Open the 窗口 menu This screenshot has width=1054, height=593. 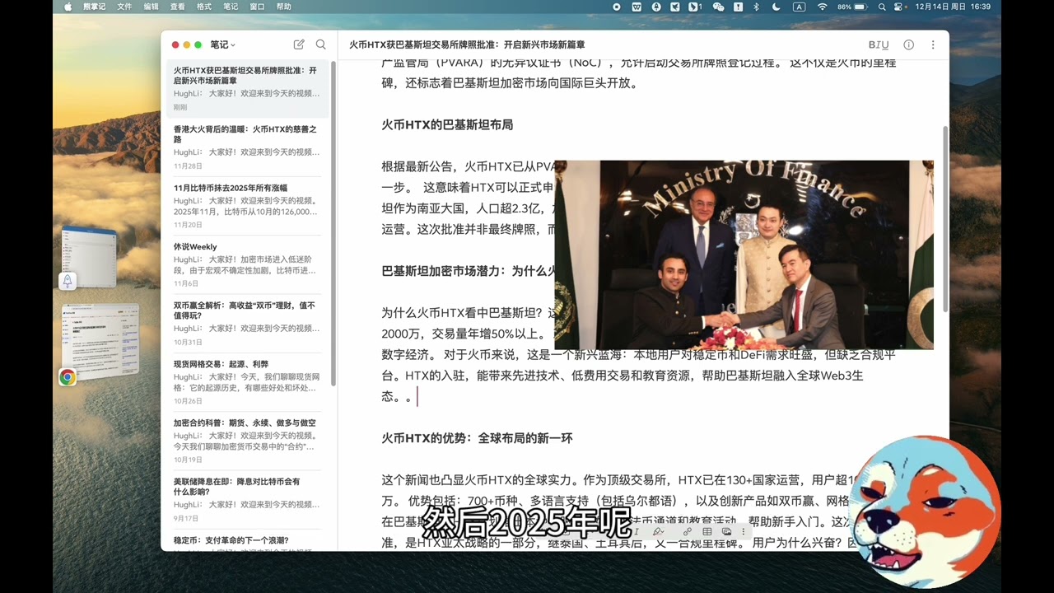click(x=257, y=7)
